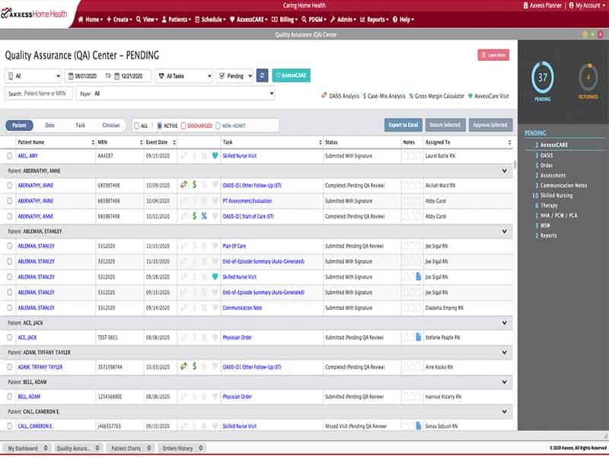Image resolution: width=609 pixels, height=457 pixels.
Task: Click the blue refresh icon button
Action: (262, 75)
